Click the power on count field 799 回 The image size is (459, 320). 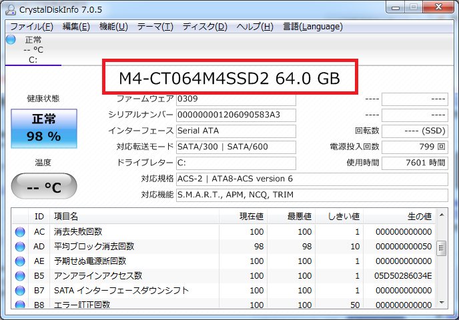tap(415, 147)
